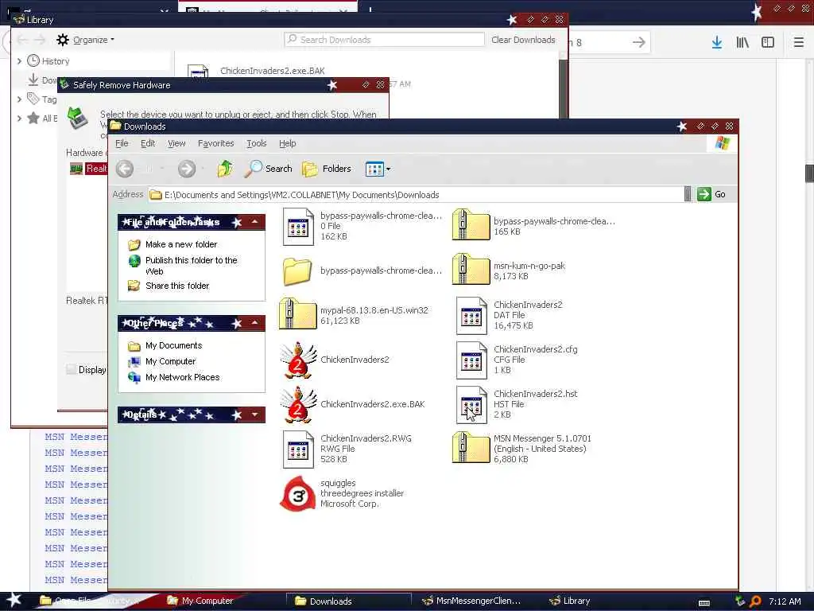Screen dimensions: 814x611
Task: Open the Views dropdown in Downloads toolbar
Action: [x=378, y=169]
